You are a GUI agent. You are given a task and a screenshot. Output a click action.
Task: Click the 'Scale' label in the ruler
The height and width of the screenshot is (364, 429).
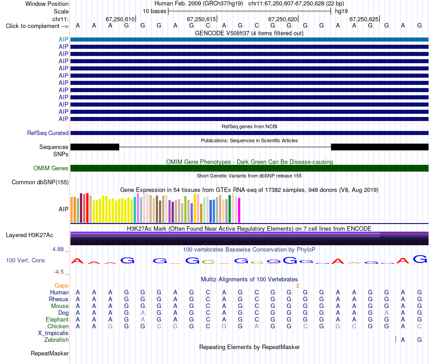(61, 11)
